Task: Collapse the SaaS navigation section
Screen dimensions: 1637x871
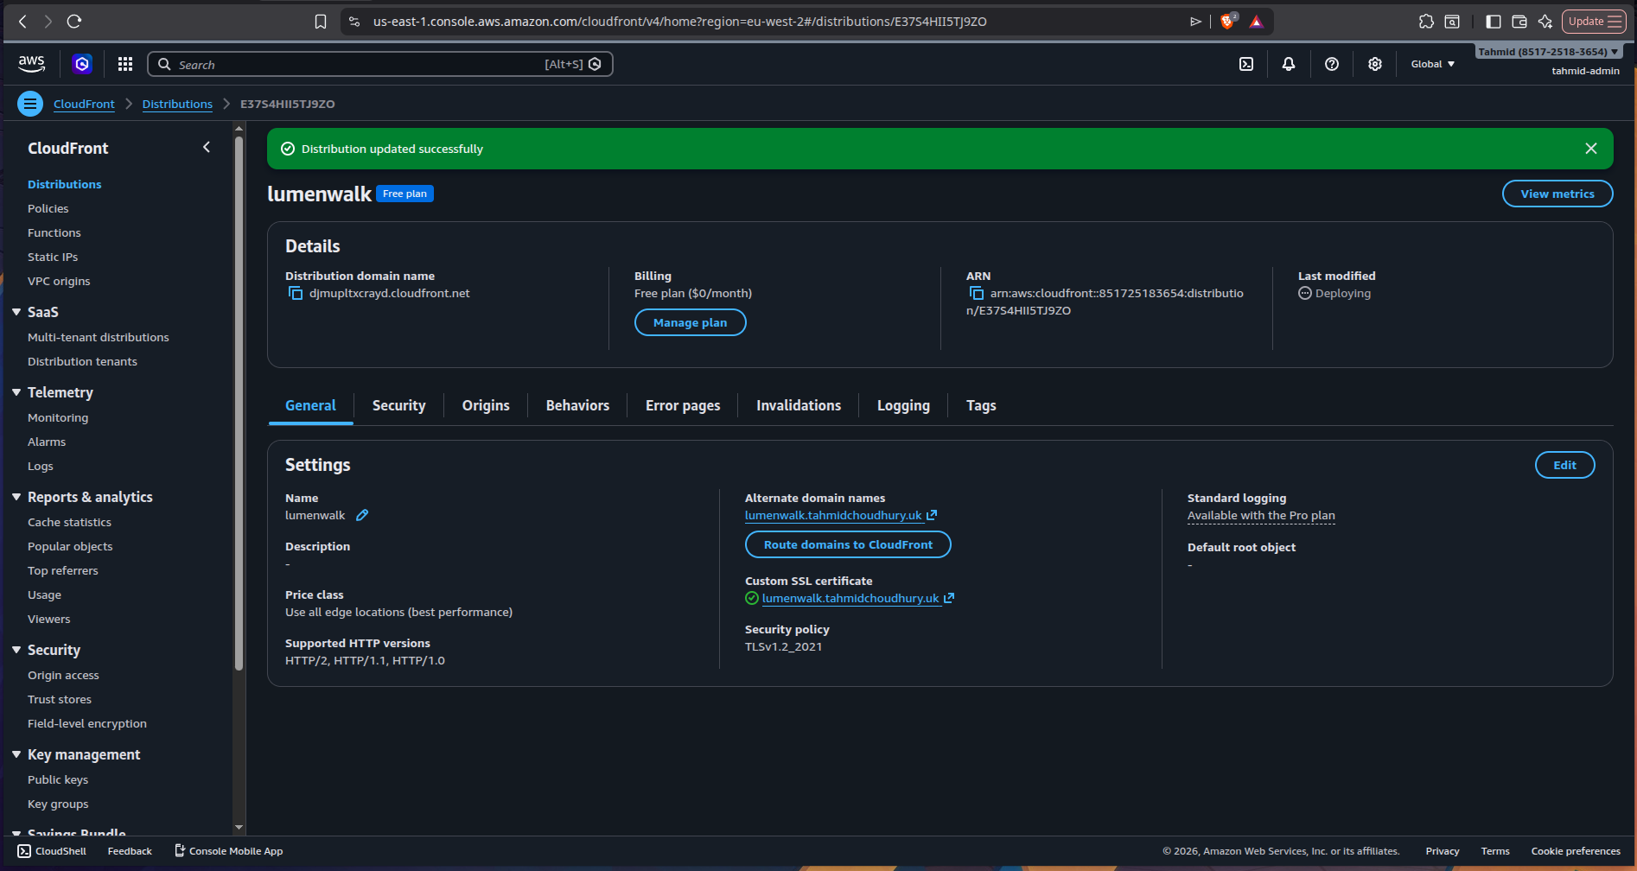Action: (x=16, y=312)
